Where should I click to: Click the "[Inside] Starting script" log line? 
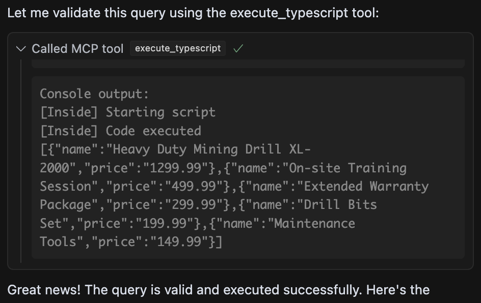tap(128, 112)
